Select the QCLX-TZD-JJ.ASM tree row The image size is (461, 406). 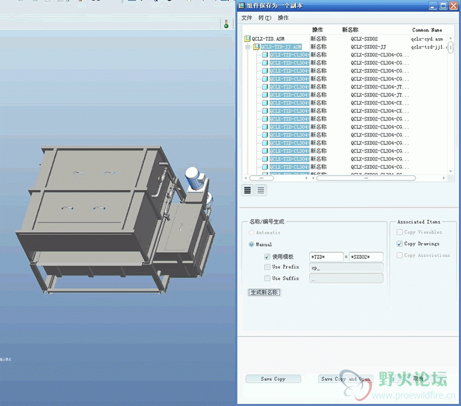[x=281, y=47]
